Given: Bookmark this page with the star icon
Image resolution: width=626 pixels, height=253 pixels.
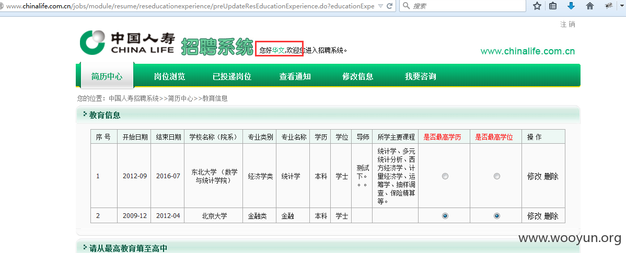Looking at the screenshot, I should tap(537, 6).
